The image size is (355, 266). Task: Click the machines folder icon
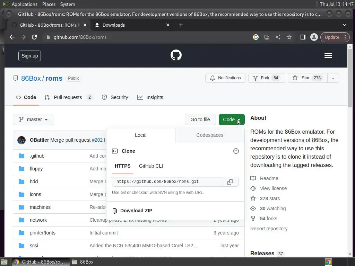pyautogui.click(x=21, y=207)
